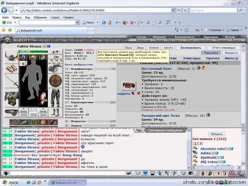
Task: Click the necklace amulet slot
Action: click(55, 57)
